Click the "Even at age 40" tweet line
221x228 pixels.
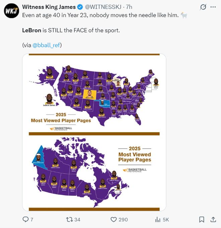[x=100, y=16]
